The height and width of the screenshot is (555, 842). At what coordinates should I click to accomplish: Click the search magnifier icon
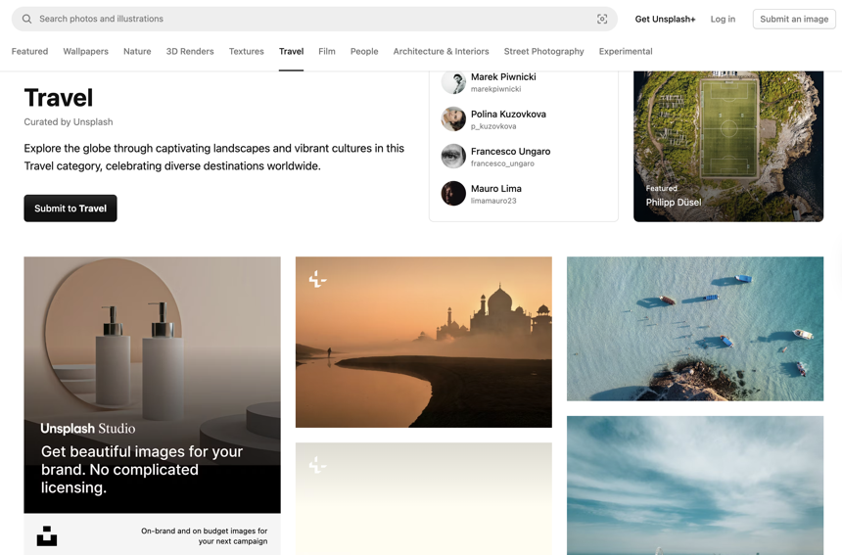coord(27,19)
